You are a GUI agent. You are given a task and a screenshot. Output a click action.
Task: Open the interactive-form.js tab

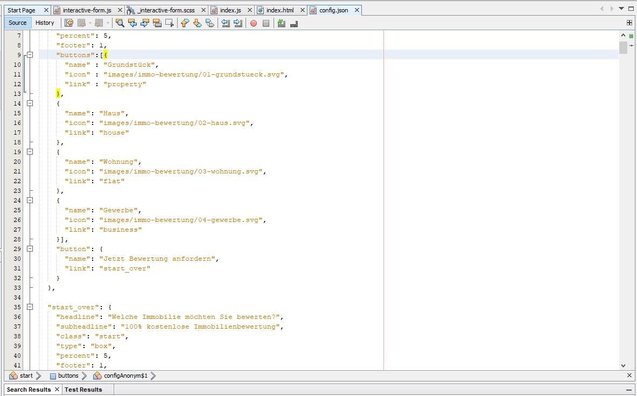click(87, 10)
